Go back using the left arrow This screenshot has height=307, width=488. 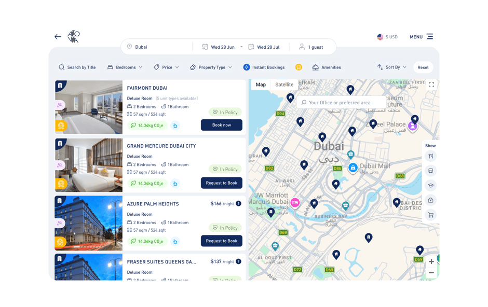click(58, 37)
